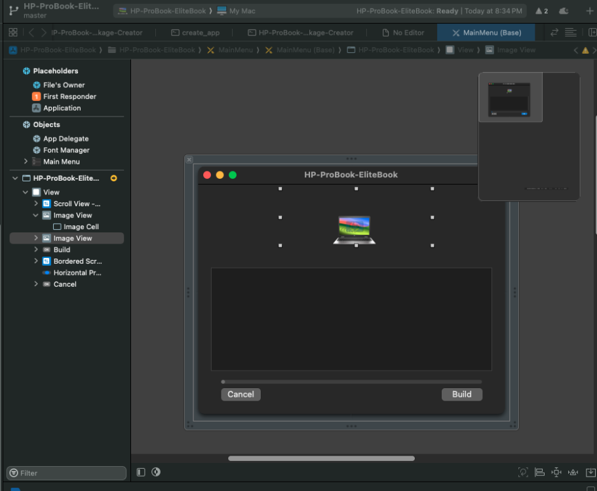
Task: Toggle the Update Frames canvas button
Action: click(523, 472)
